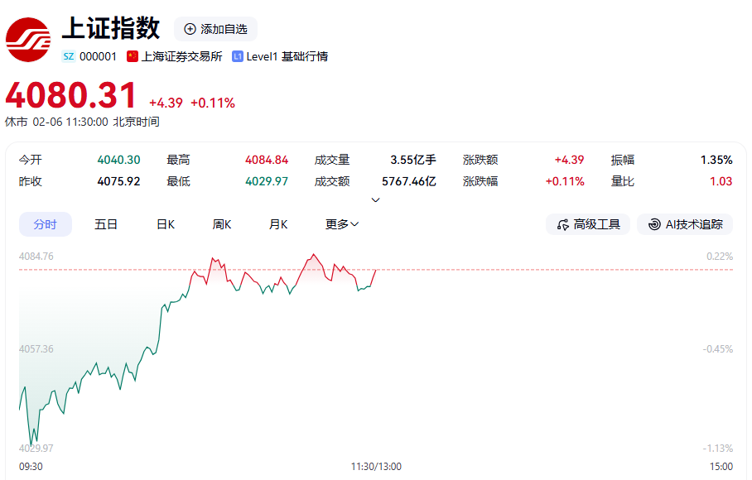Open the 更多 chart period dropdown
The image size is (752, 480).
(342, 224)
